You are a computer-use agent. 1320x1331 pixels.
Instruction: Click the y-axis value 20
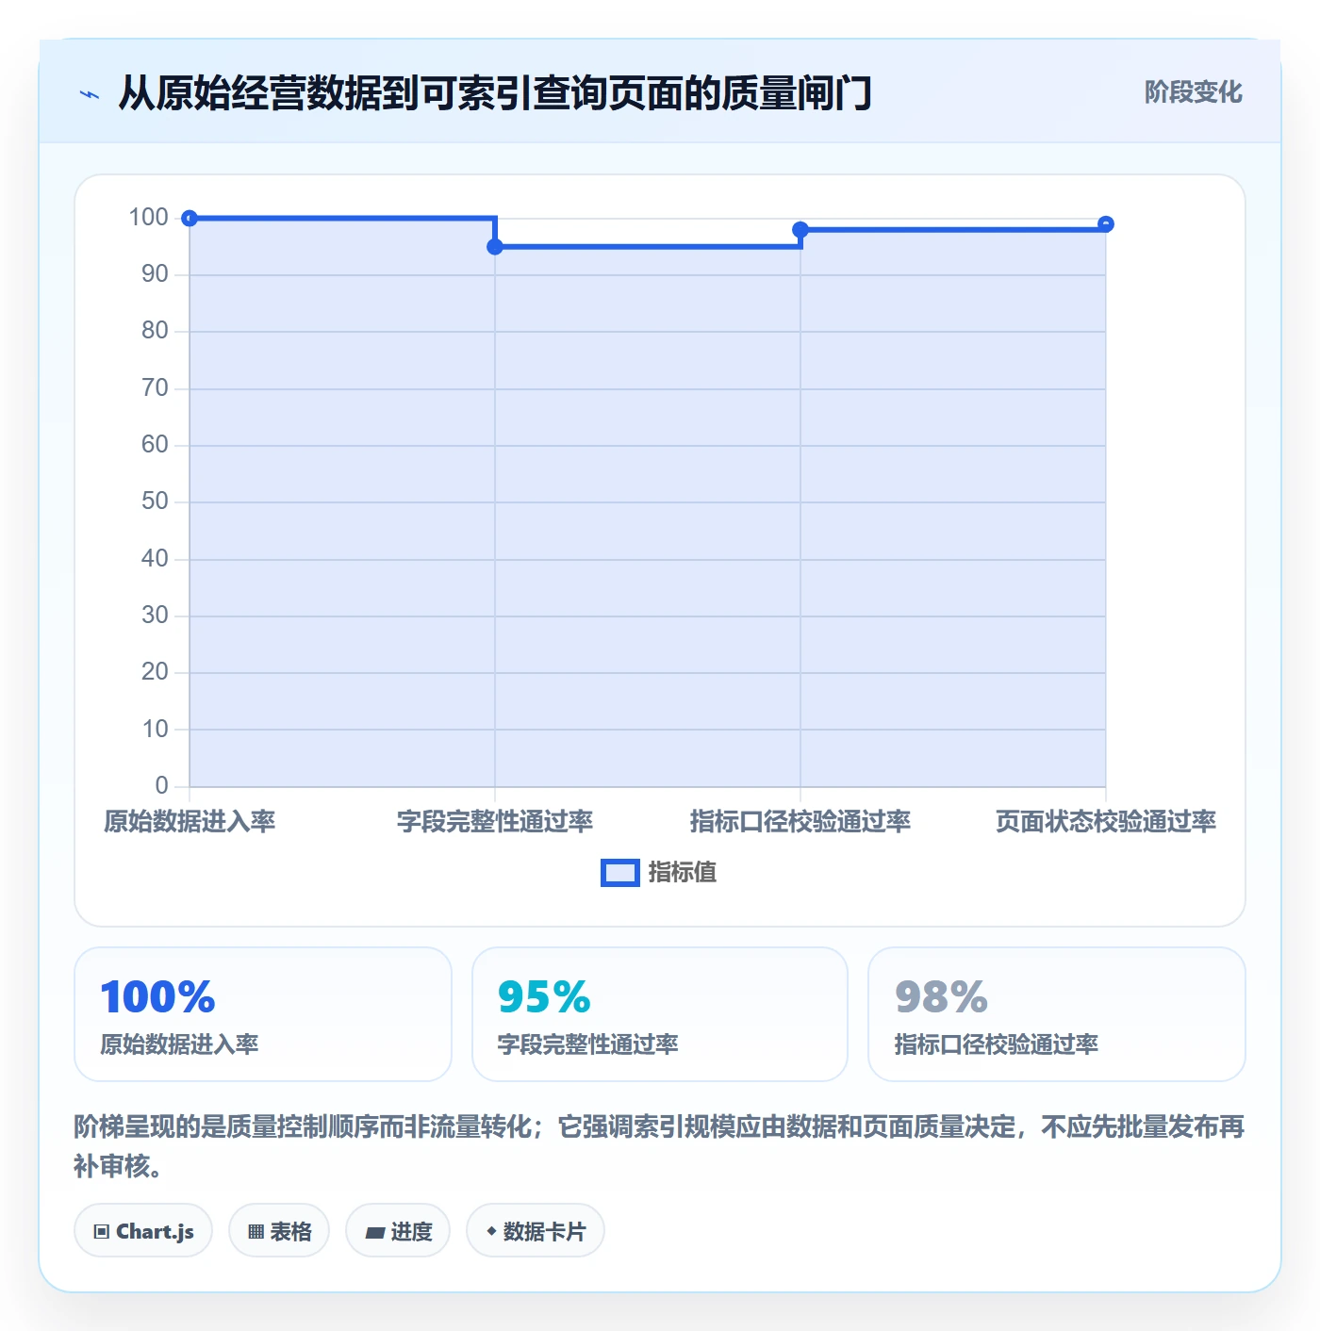click(x=155, y=672)
